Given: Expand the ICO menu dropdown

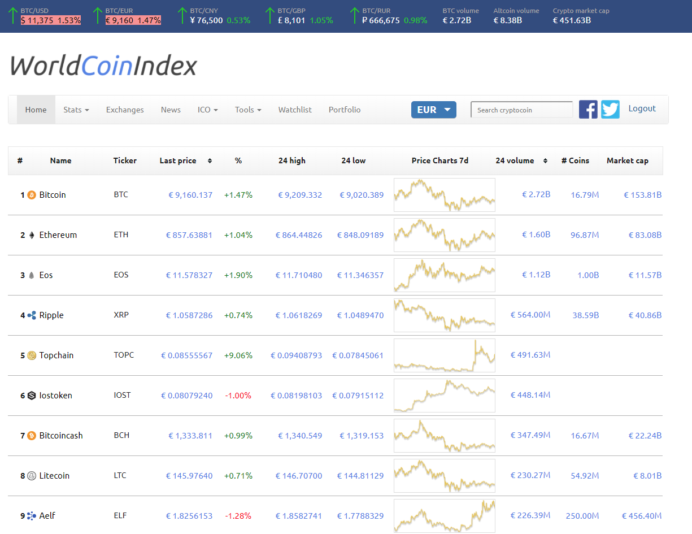Looking at the screenshot, I should pyautogui.click(x=208, y=110).
